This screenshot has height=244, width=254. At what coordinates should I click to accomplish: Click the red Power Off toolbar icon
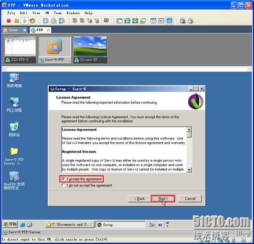pyautogui.click(x=9, y=21)
